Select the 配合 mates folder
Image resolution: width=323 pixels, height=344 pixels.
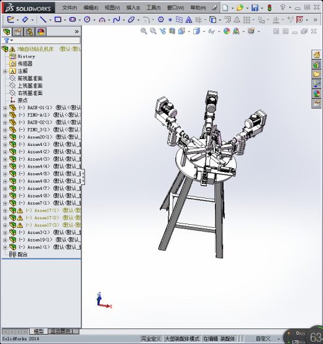[22, 255]
